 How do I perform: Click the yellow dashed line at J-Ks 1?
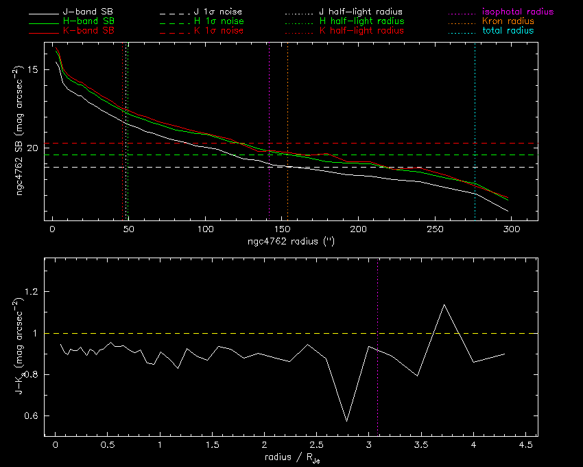291,333
